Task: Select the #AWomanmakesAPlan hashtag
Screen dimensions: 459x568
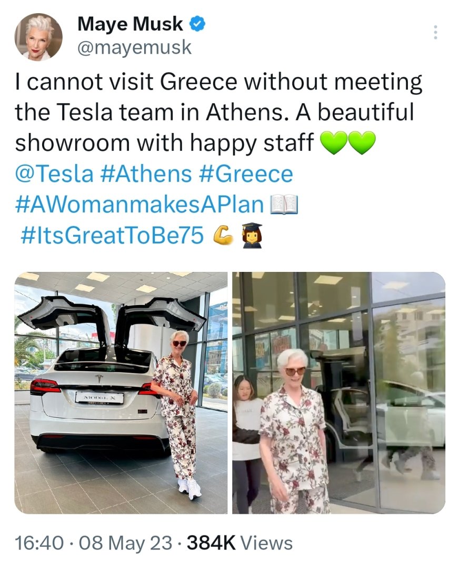Action: click(x=139, y=205)
